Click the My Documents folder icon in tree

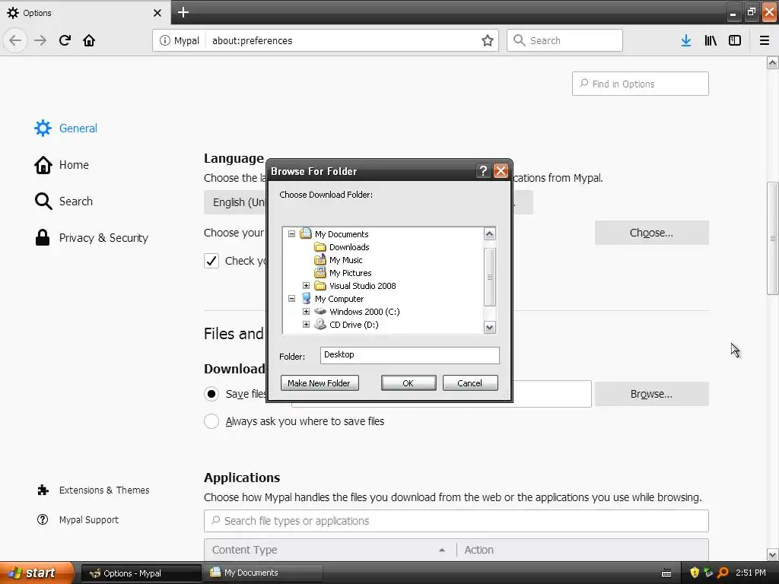click(306, 233)
